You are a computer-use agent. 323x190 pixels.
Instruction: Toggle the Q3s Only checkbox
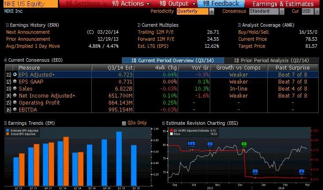(x=124, y=123)
